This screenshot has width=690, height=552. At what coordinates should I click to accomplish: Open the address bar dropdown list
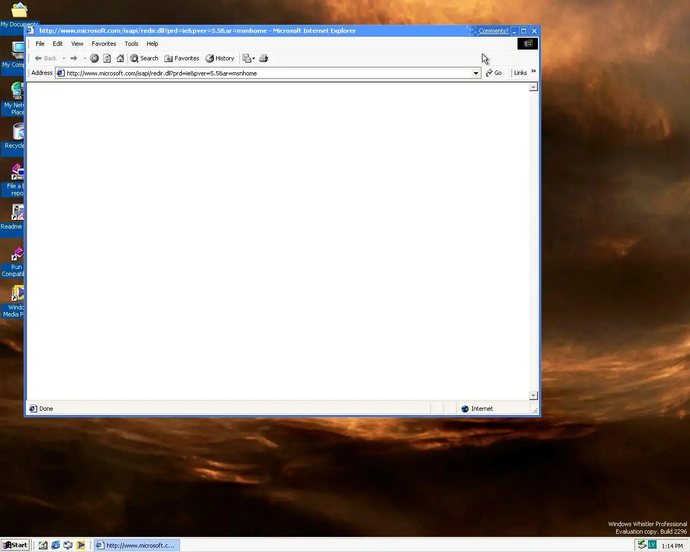tap(476, 73)
